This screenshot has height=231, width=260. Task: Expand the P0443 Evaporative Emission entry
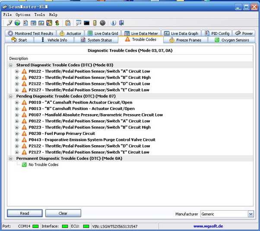click(x=17, y=140)
